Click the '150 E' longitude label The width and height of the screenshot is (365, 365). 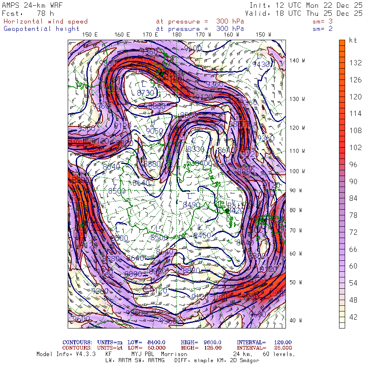pos(90,35)
